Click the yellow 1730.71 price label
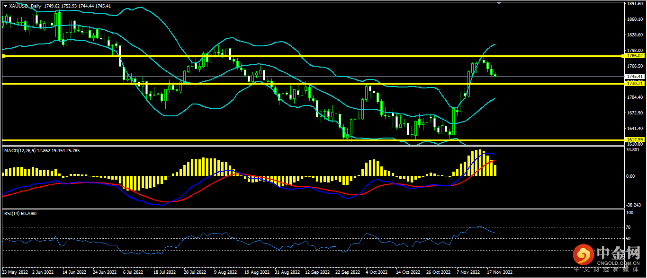 pos(634,84)
